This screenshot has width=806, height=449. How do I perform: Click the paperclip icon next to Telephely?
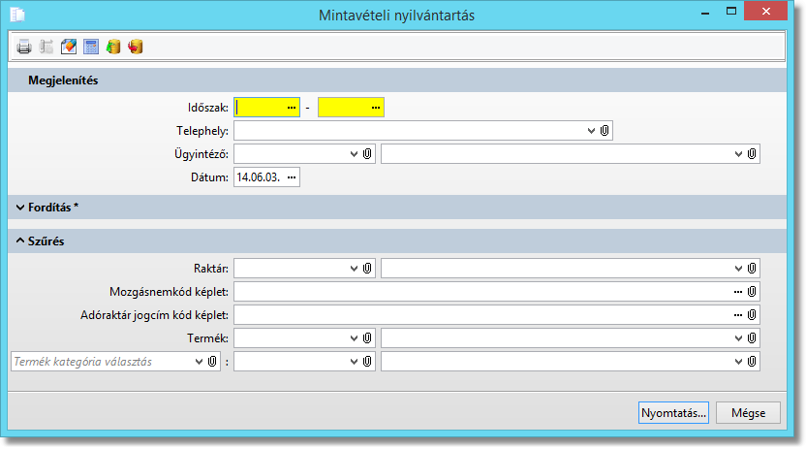click(x=604, y=130)
